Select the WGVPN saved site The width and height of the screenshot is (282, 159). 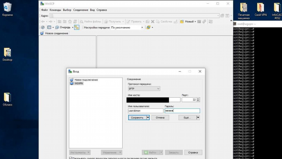77,83
